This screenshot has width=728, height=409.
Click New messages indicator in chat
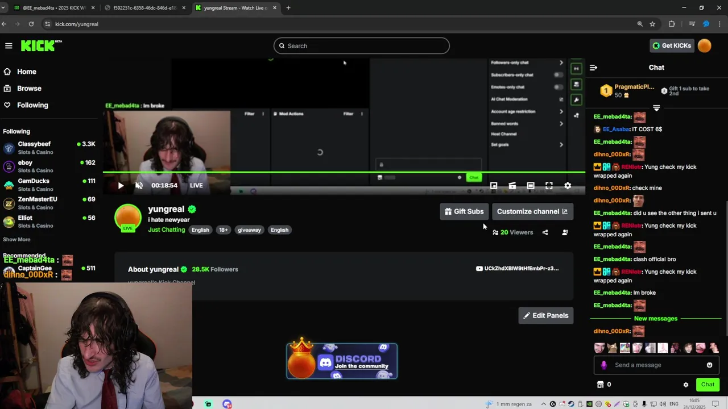[656, 319]
